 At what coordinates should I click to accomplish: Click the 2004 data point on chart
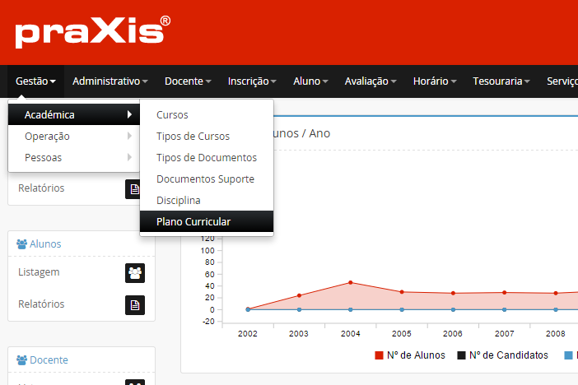tap(351, 282)
